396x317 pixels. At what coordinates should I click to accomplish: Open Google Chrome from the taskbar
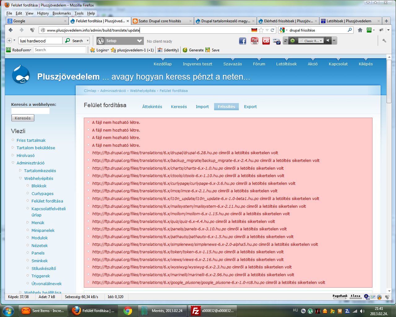coord(128,310)
